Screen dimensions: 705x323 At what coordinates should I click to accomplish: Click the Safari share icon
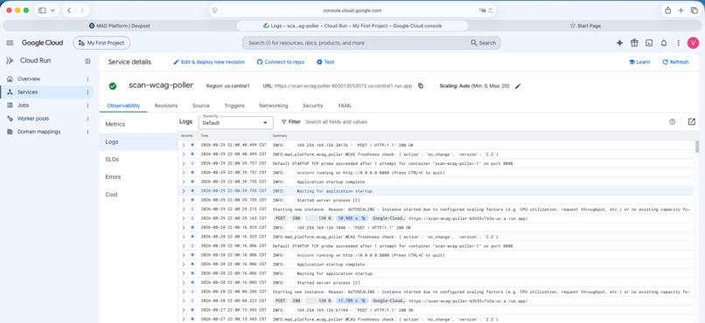[x=667, y=10]
